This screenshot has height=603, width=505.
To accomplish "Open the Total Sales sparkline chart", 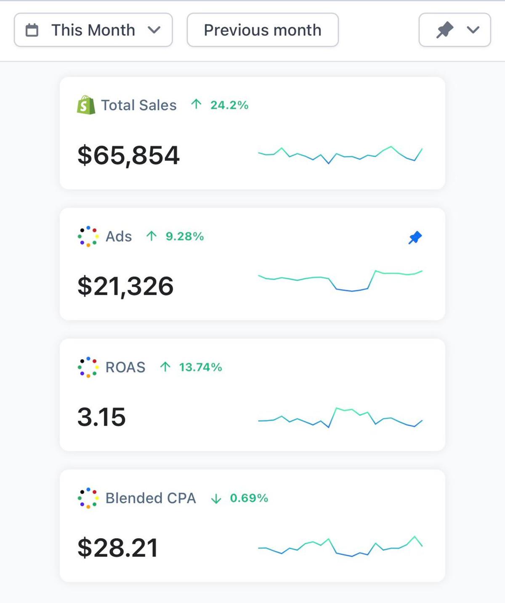I will coord(340,155).
